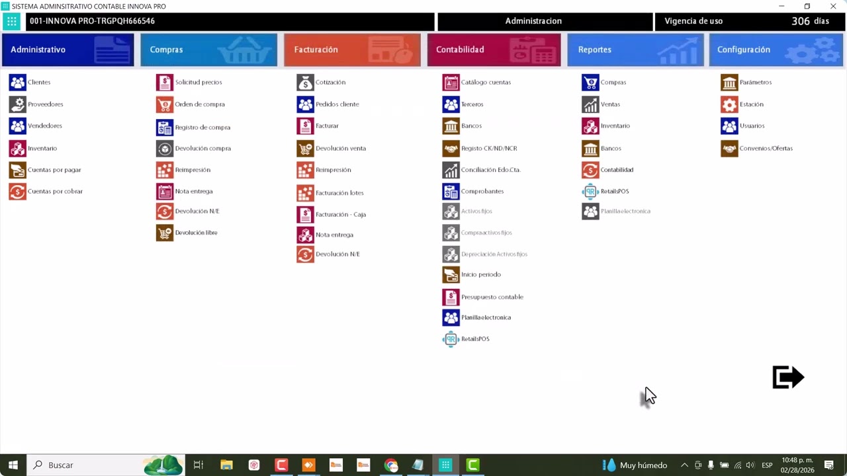Click the Inicio periodo icon
The width and height of the screenshot is (847, 476).
coord(451,274)
